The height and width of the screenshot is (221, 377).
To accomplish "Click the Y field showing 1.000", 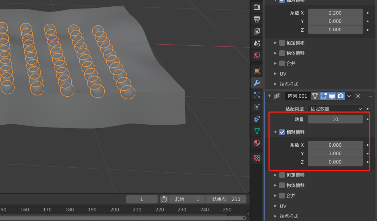I will (335, 153).
